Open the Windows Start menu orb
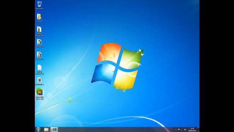Screen dimensions: 234x132 point(38,129)
